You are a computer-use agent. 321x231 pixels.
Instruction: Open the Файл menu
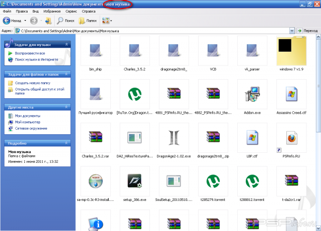8,11
